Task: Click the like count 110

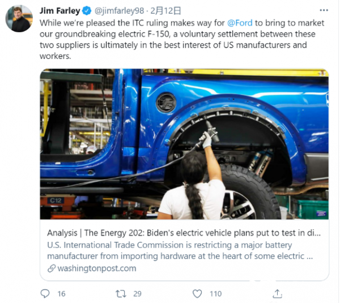Action: click(x=215, y=293)
